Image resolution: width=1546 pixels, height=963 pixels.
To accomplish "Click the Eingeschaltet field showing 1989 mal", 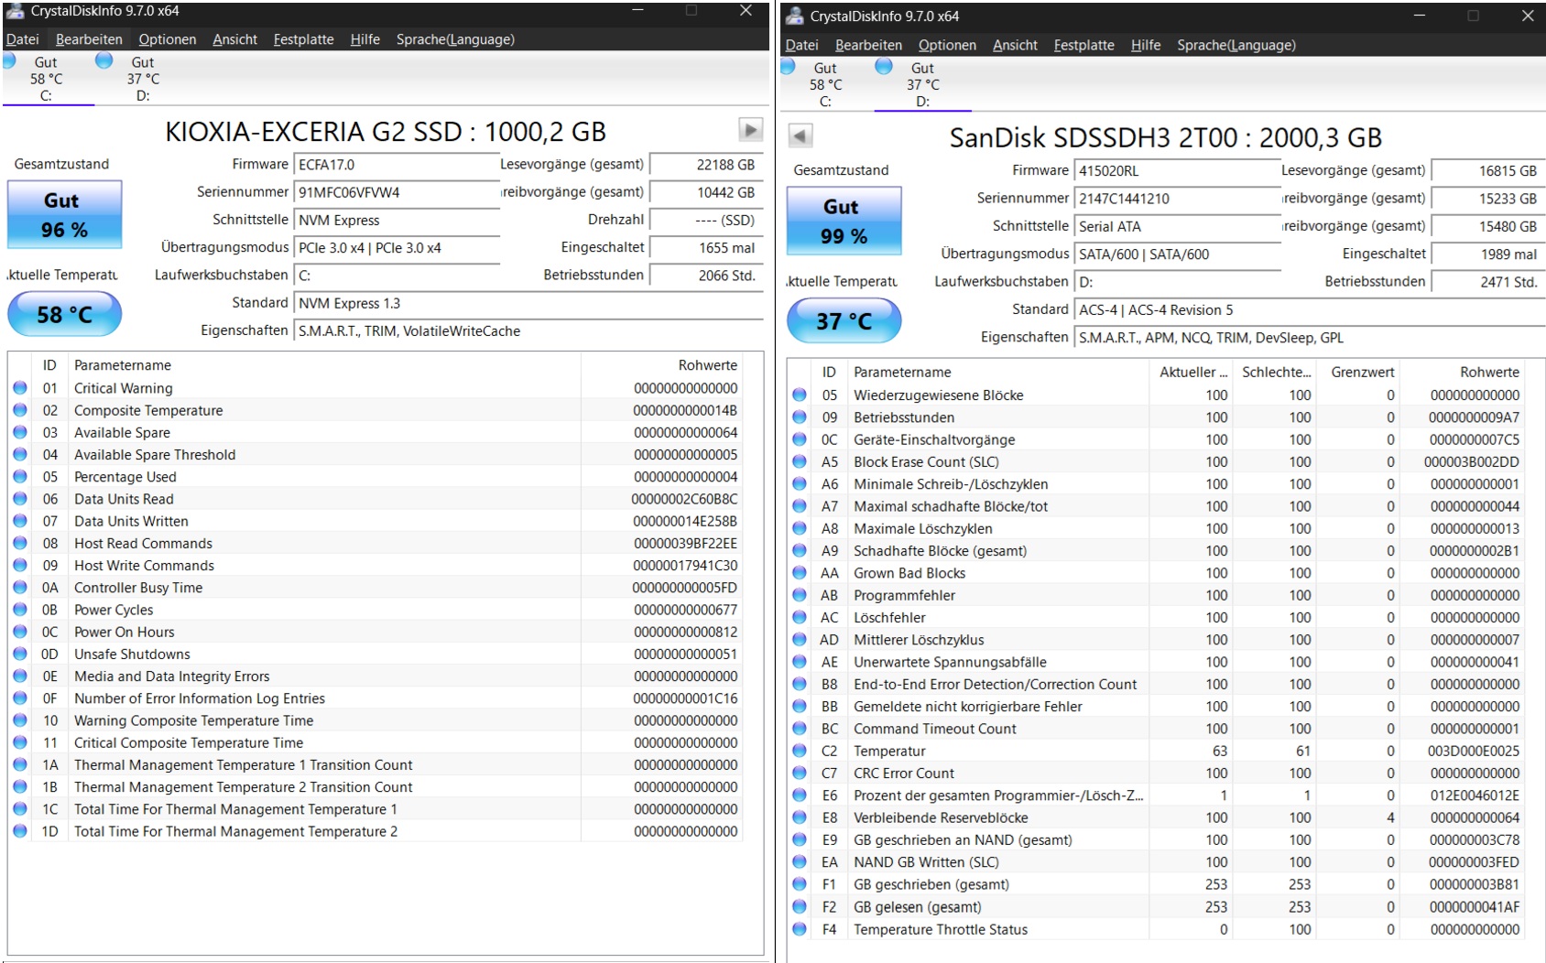I will (x=1487, y=254).
